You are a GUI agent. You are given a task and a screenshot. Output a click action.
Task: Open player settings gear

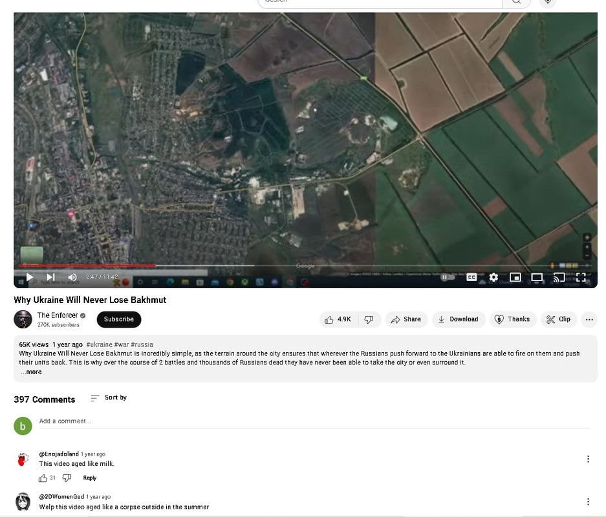coord(493,277)
